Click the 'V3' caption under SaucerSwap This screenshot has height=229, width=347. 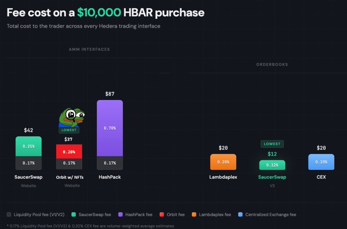tap(272, 186)
